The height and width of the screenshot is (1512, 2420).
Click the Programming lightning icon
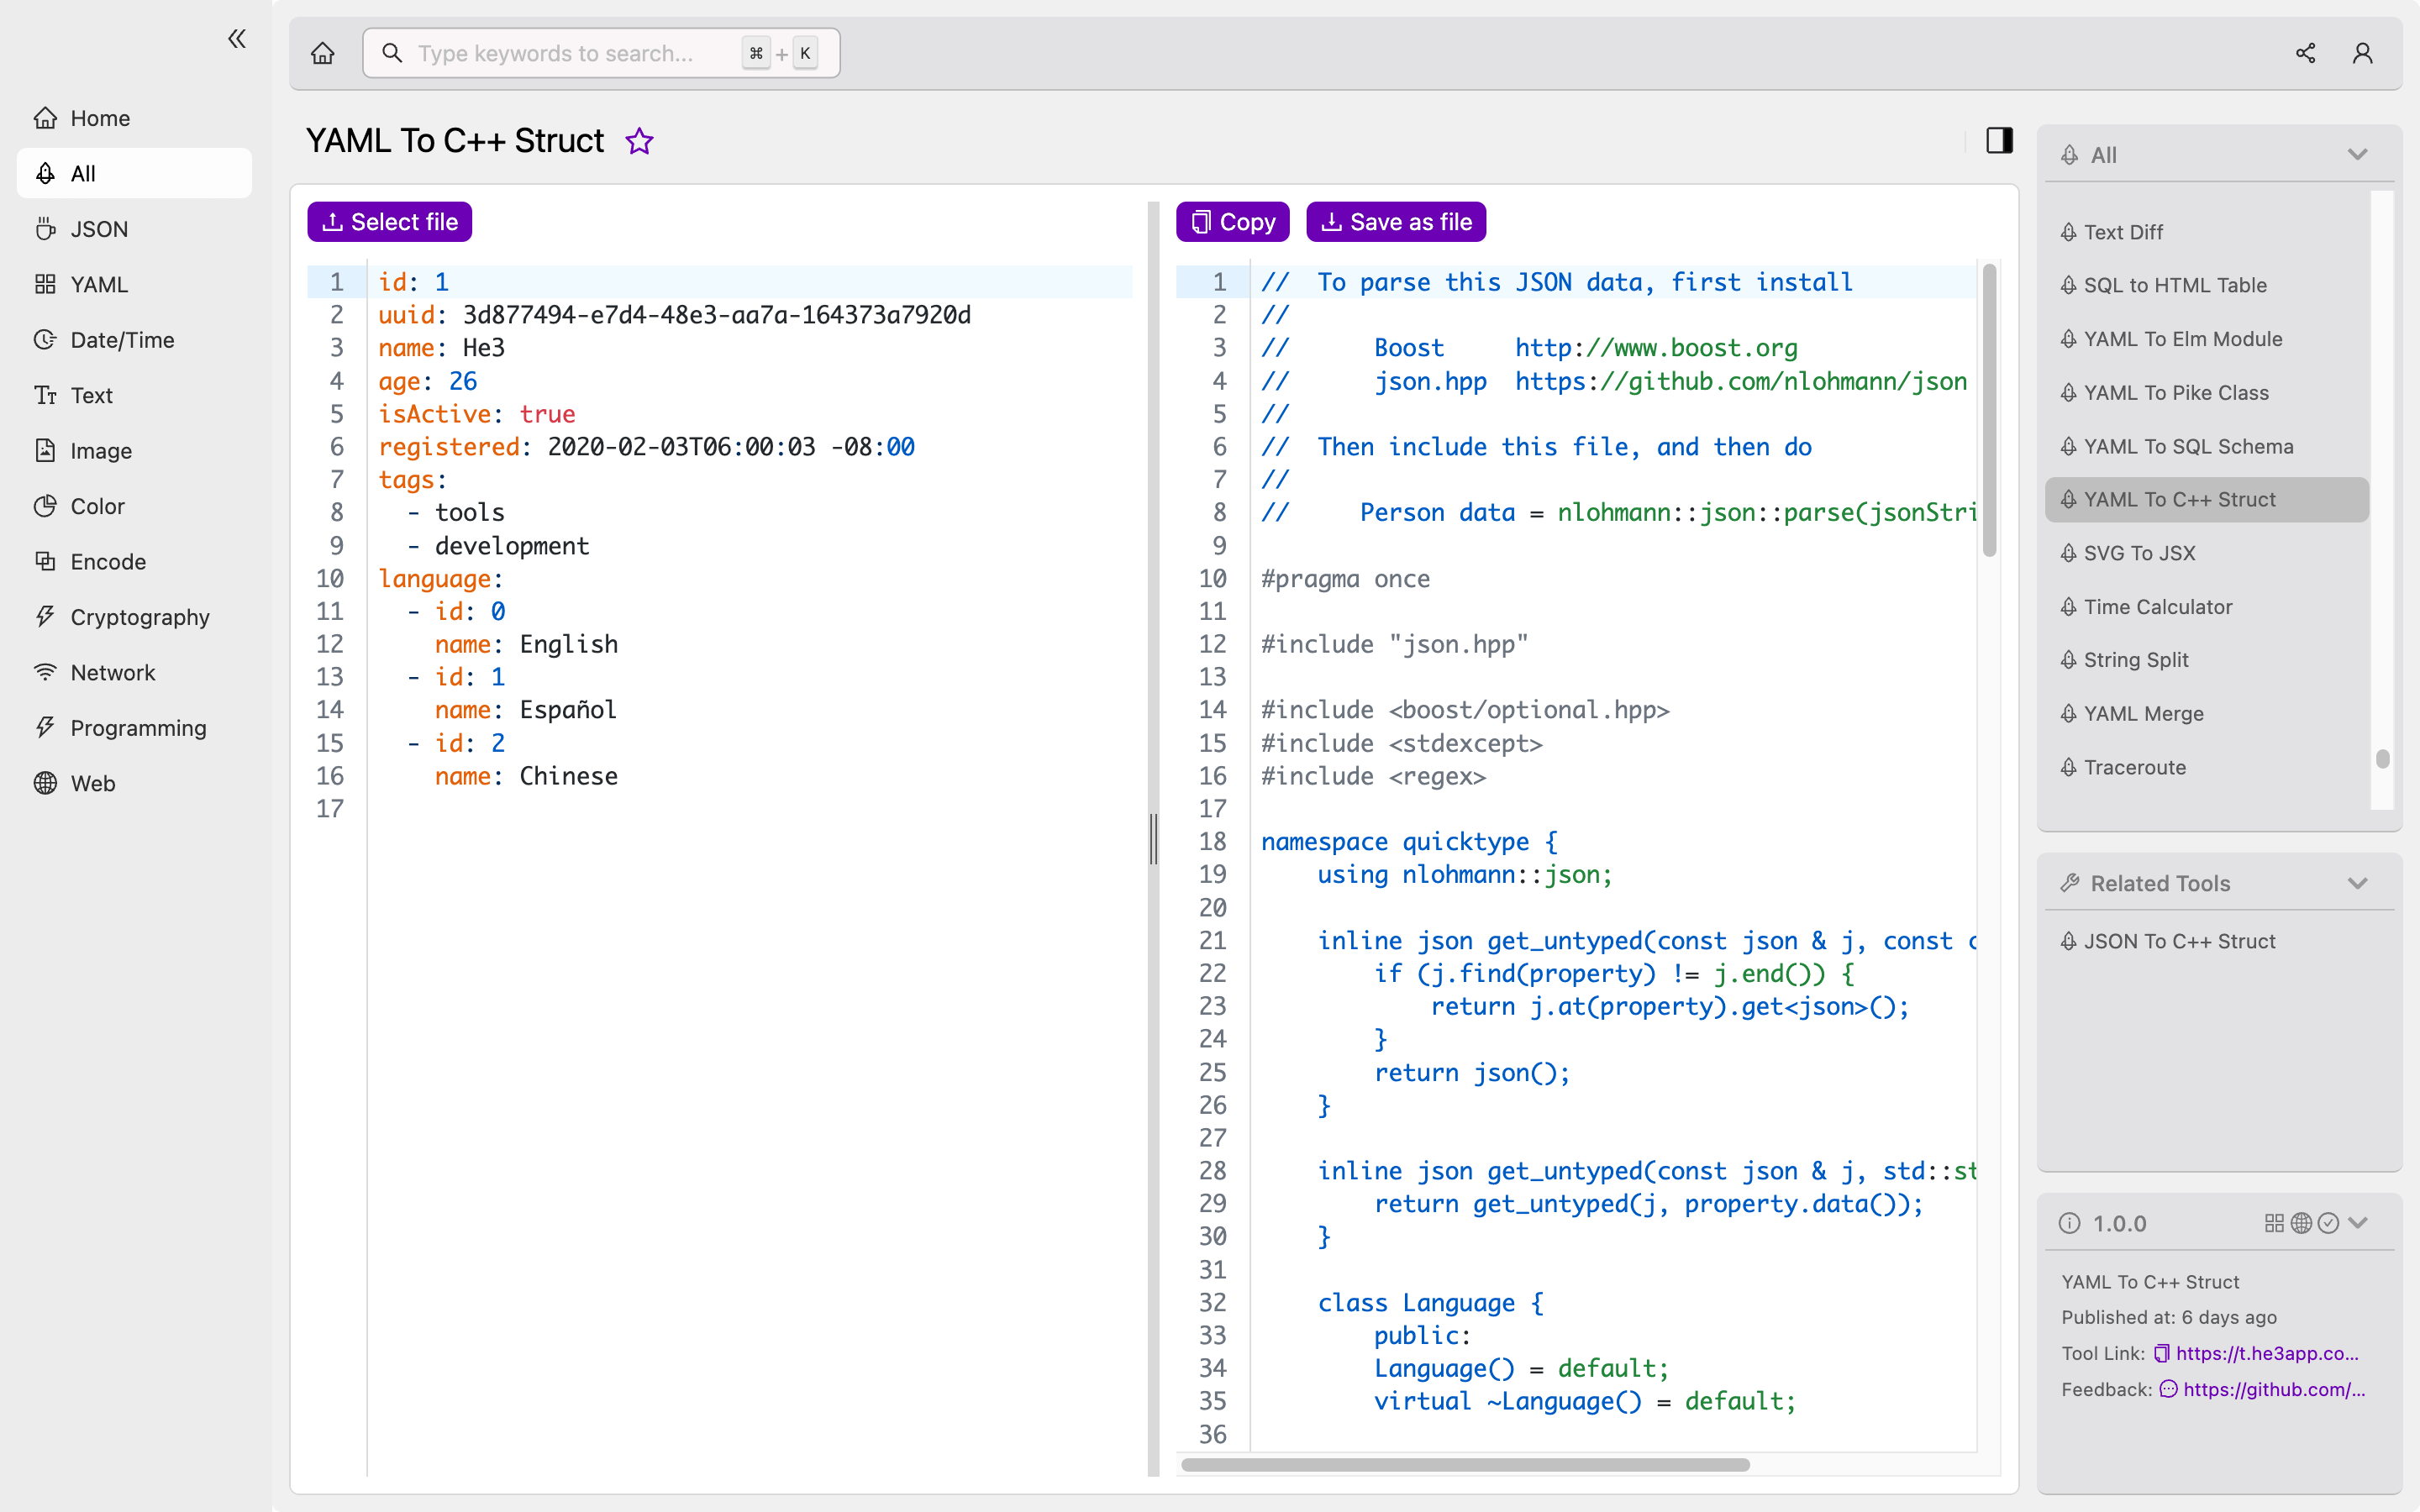pos(45,728)
